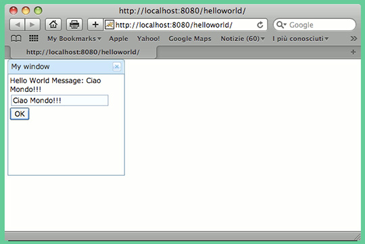
Task: Print the page with the printer icon
Action: pyautogui.click(x=74, y=25)
